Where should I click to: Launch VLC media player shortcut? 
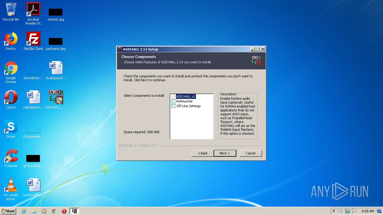(11, 189)
